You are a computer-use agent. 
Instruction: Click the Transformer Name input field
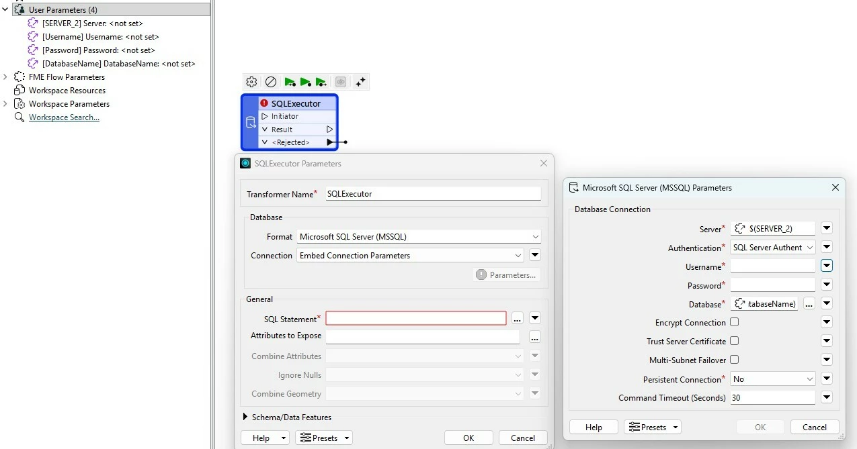[434, 193]
